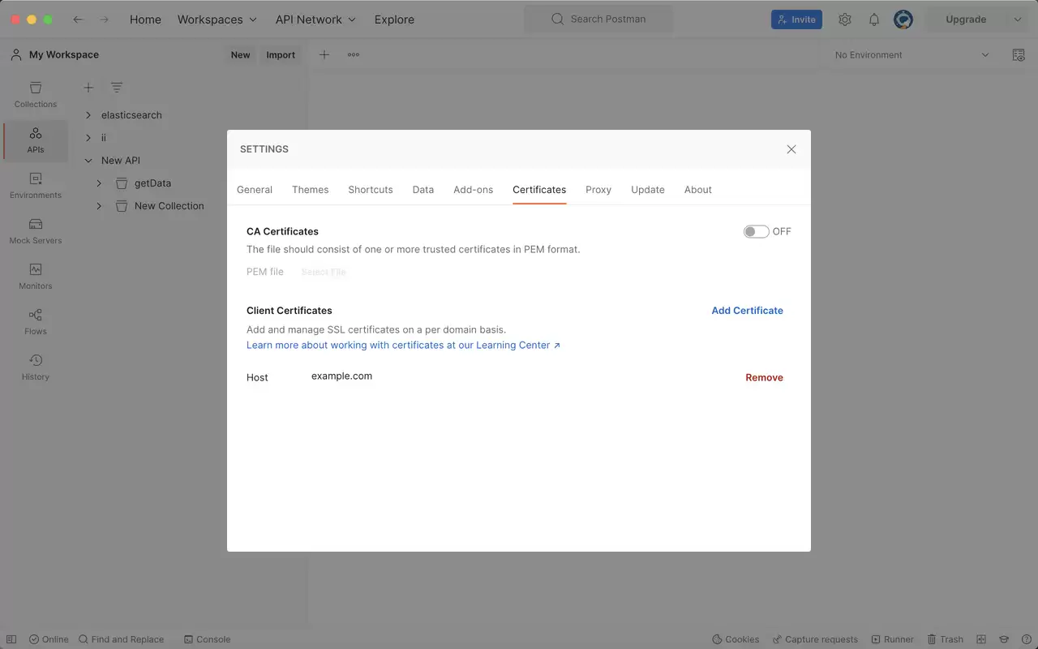Open the Monitors sidebar icon
Image resolution: width=1038 pixels, height=649 pixels.
[x=36, y=277]
